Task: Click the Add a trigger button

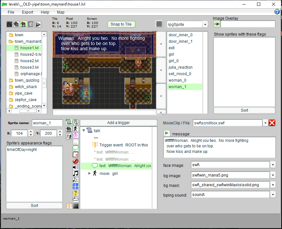Action: coord(118,123)
